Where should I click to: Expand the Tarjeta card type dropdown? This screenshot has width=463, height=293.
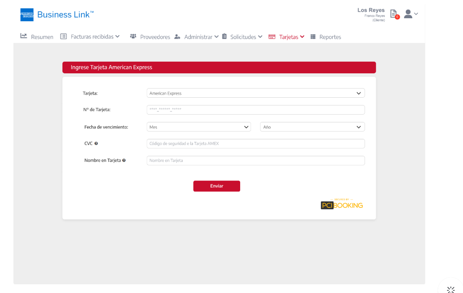256,93
